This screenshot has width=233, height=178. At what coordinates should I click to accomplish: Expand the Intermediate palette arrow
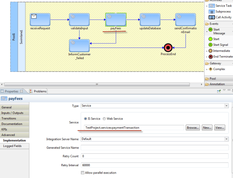click(x=207, y=51)
